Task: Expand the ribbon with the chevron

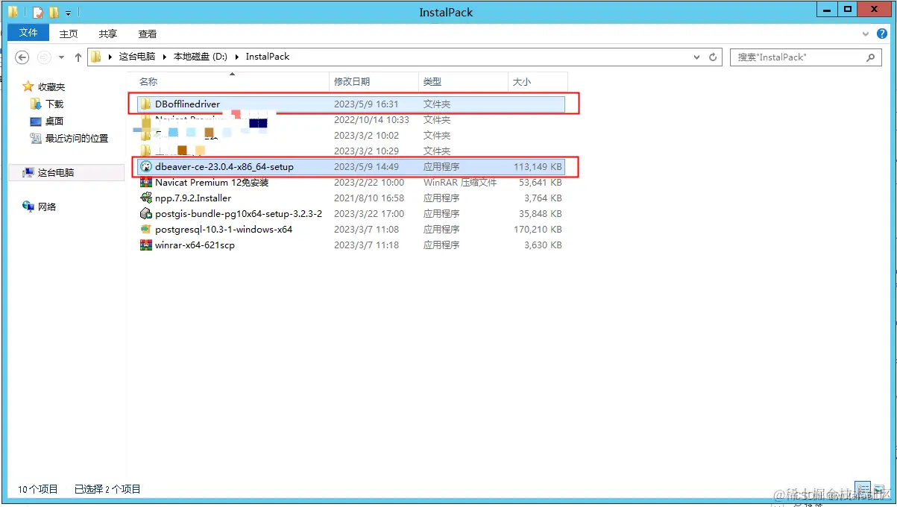Action: 866,34
